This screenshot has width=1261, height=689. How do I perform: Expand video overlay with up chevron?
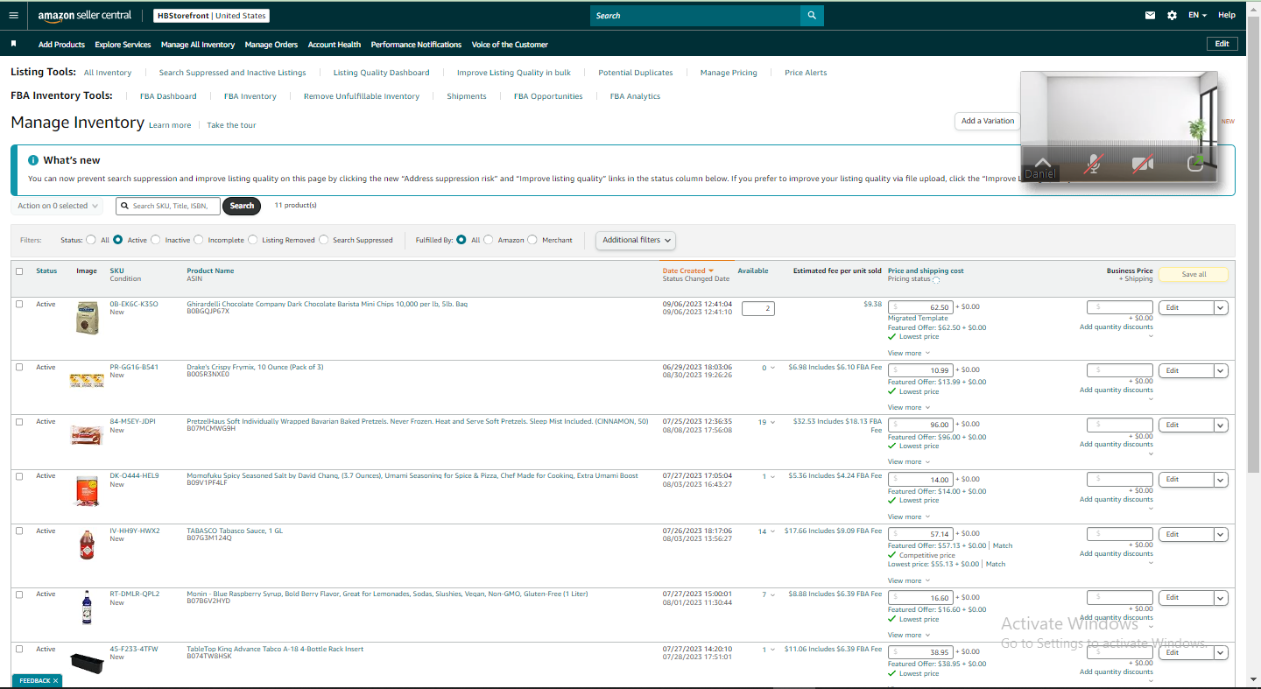tap(1042, 163)
